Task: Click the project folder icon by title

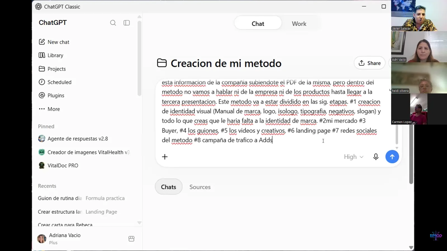Action: click(162, 63)
